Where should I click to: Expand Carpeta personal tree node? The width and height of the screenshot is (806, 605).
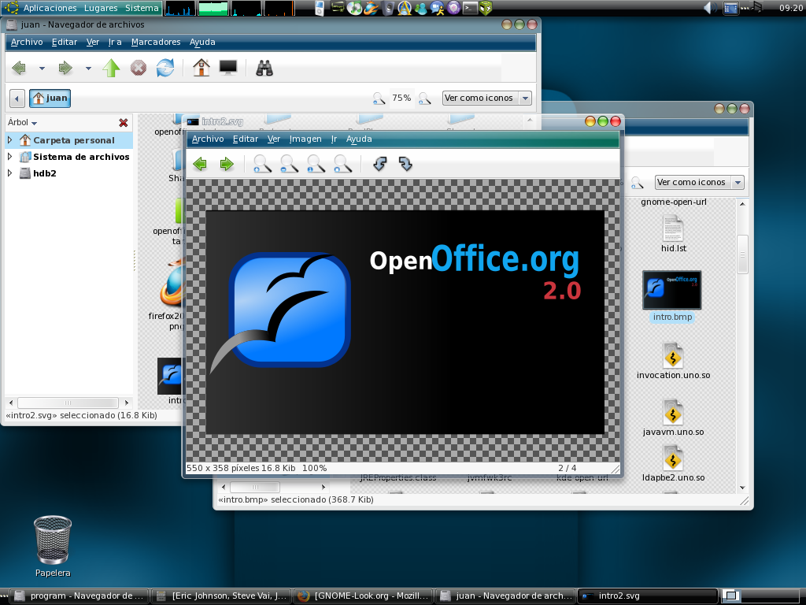9,140
